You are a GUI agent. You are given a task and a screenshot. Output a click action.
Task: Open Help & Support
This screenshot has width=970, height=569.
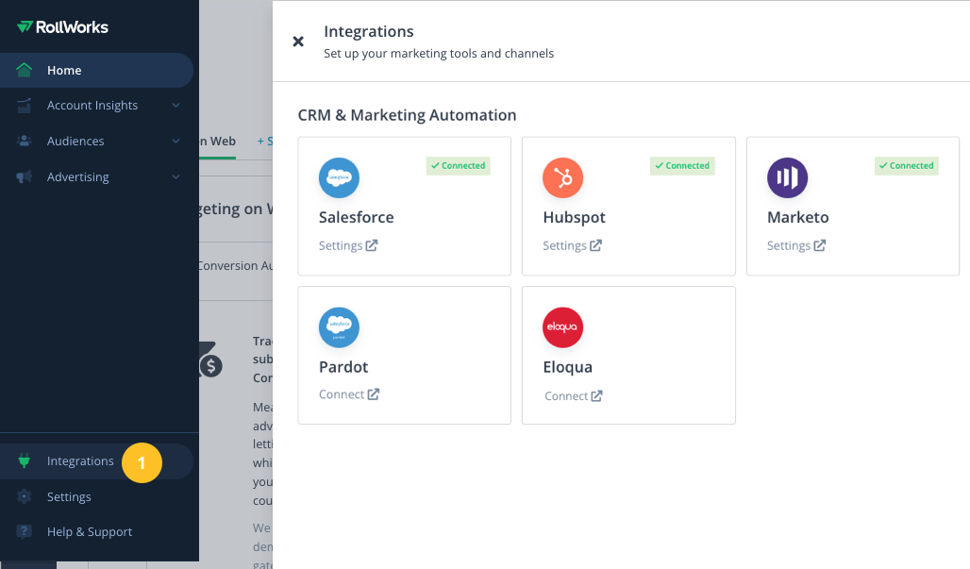89,532
